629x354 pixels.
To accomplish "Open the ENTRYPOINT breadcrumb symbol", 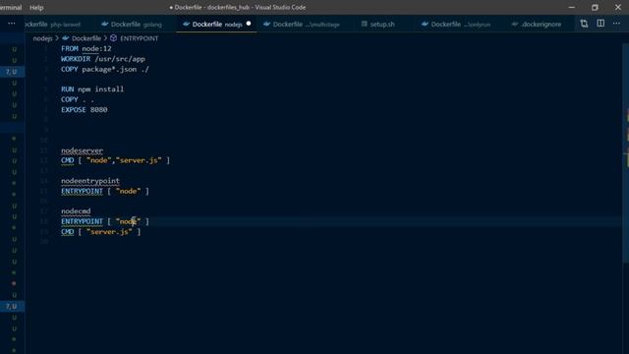I will pos(139,38).
